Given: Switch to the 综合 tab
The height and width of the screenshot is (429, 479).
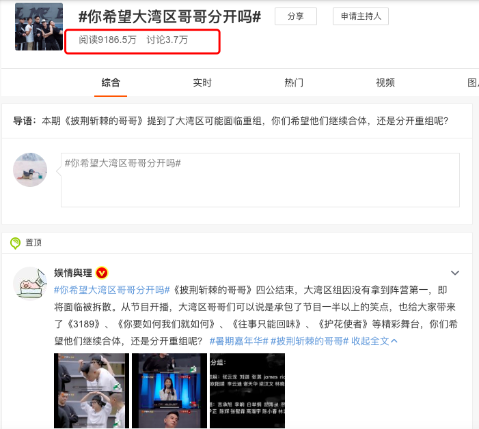Looking at the screenshot, I should click(111, 83).
